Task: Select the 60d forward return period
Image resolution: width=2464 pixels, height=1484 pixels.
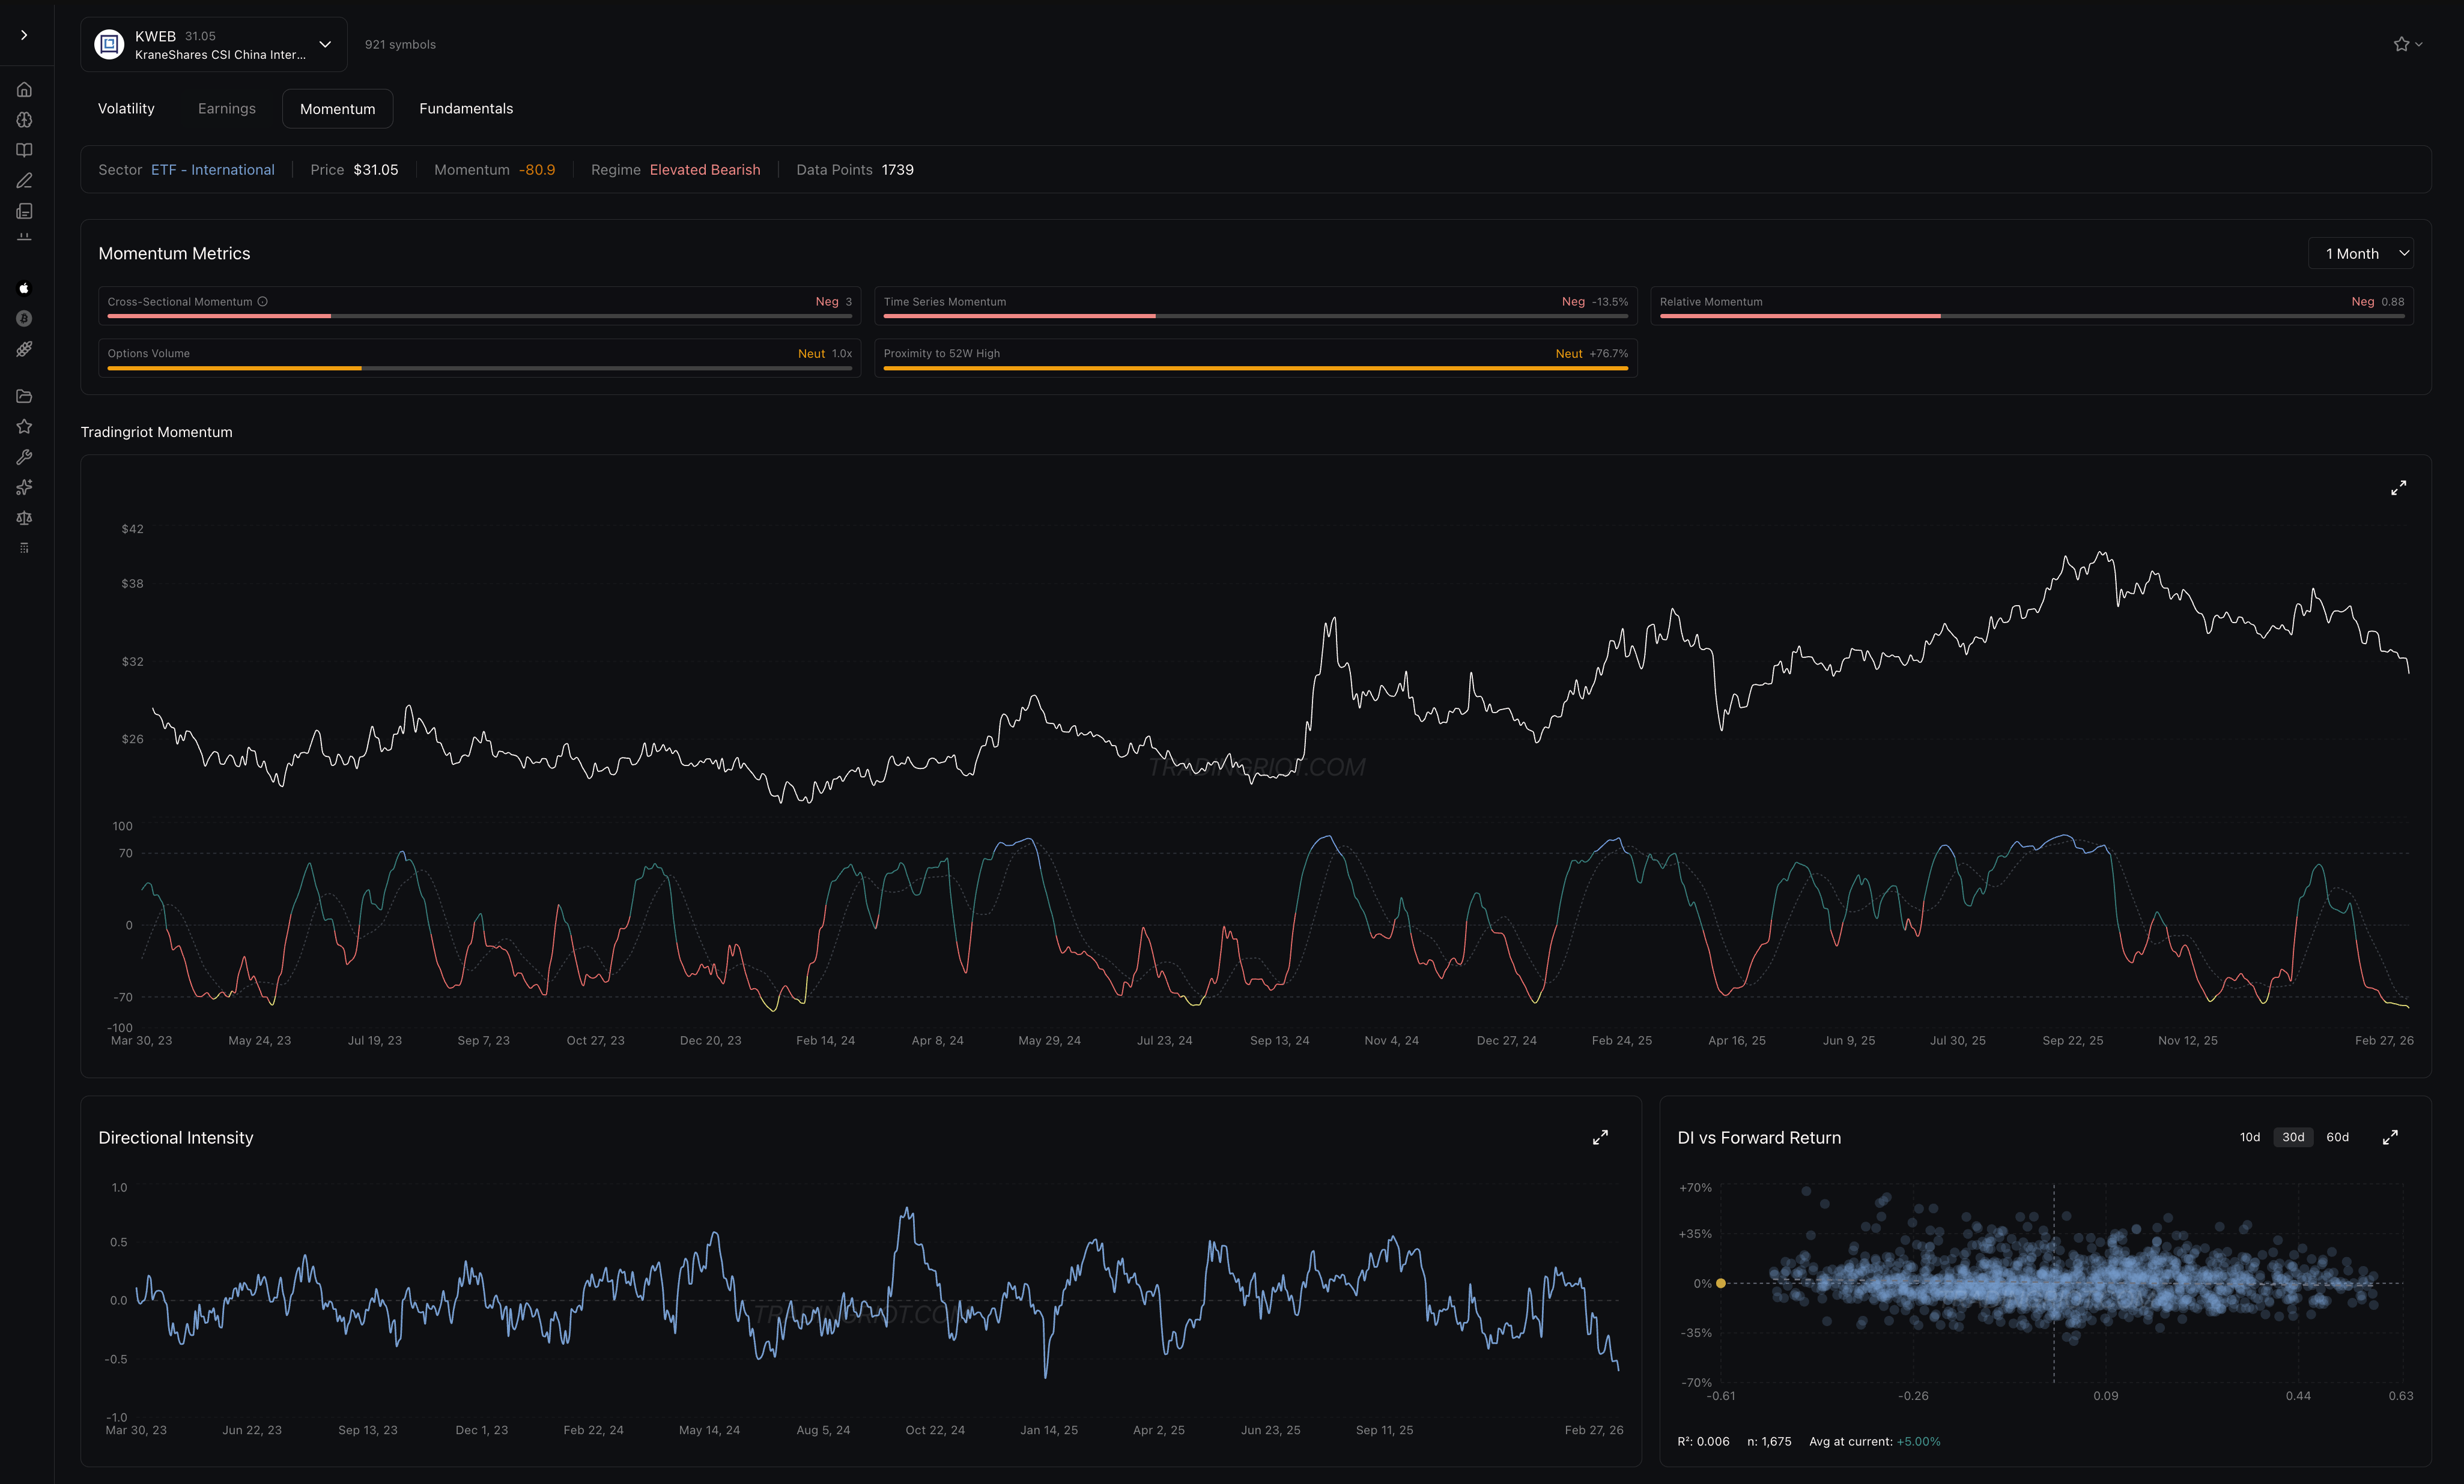Action: click(x=2337, y=1137)
